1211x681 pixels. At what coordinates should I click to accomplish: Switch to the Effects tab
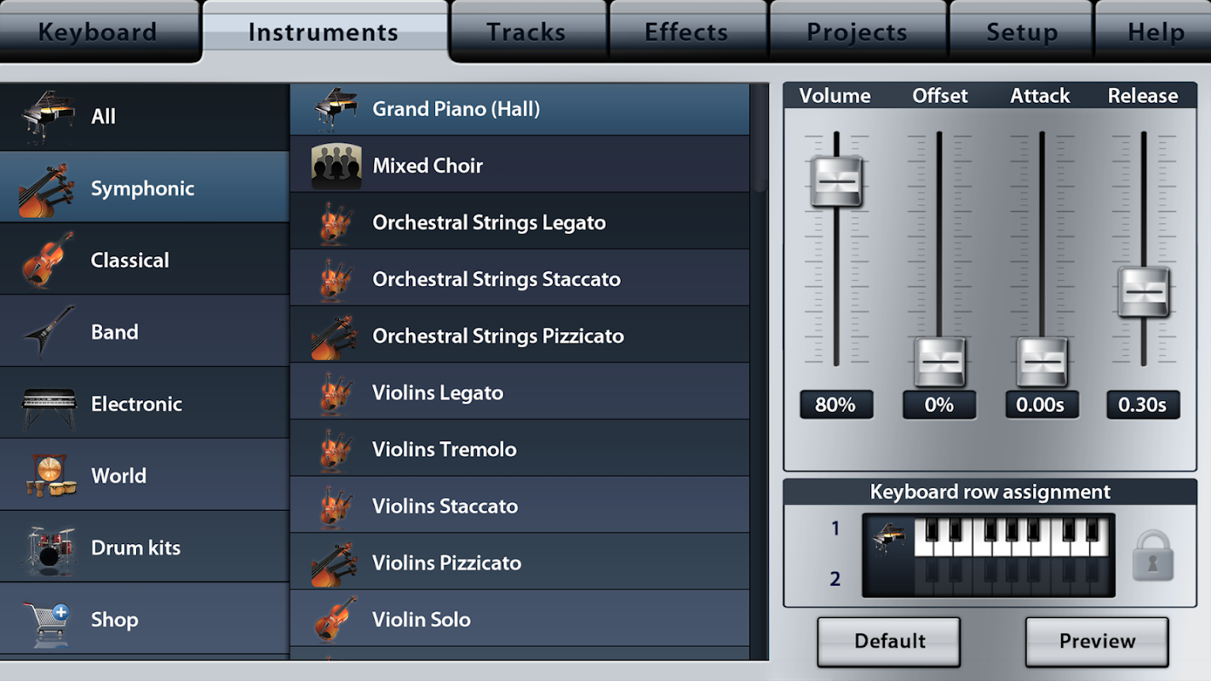pos(687,31)
